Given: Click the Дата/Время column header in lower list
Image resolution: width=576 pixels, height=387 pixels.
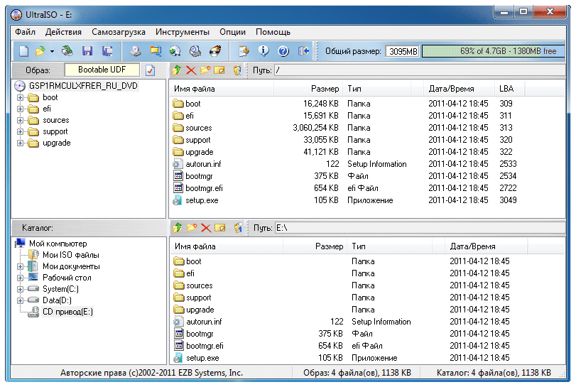Looking at the screenshot, I should [472, 246].
